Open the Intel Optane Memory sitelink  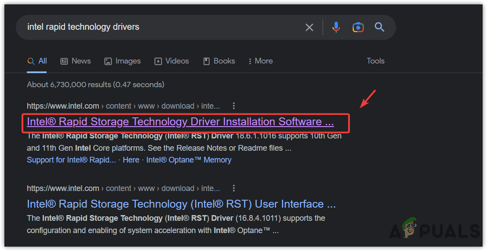pyautogui.click(x=189, y=160)
